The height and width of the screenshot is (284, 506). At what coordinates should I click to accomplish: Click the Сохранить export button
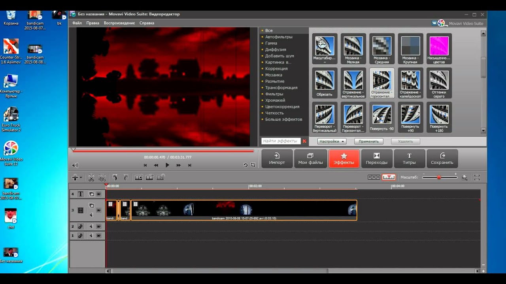point(442,159)
